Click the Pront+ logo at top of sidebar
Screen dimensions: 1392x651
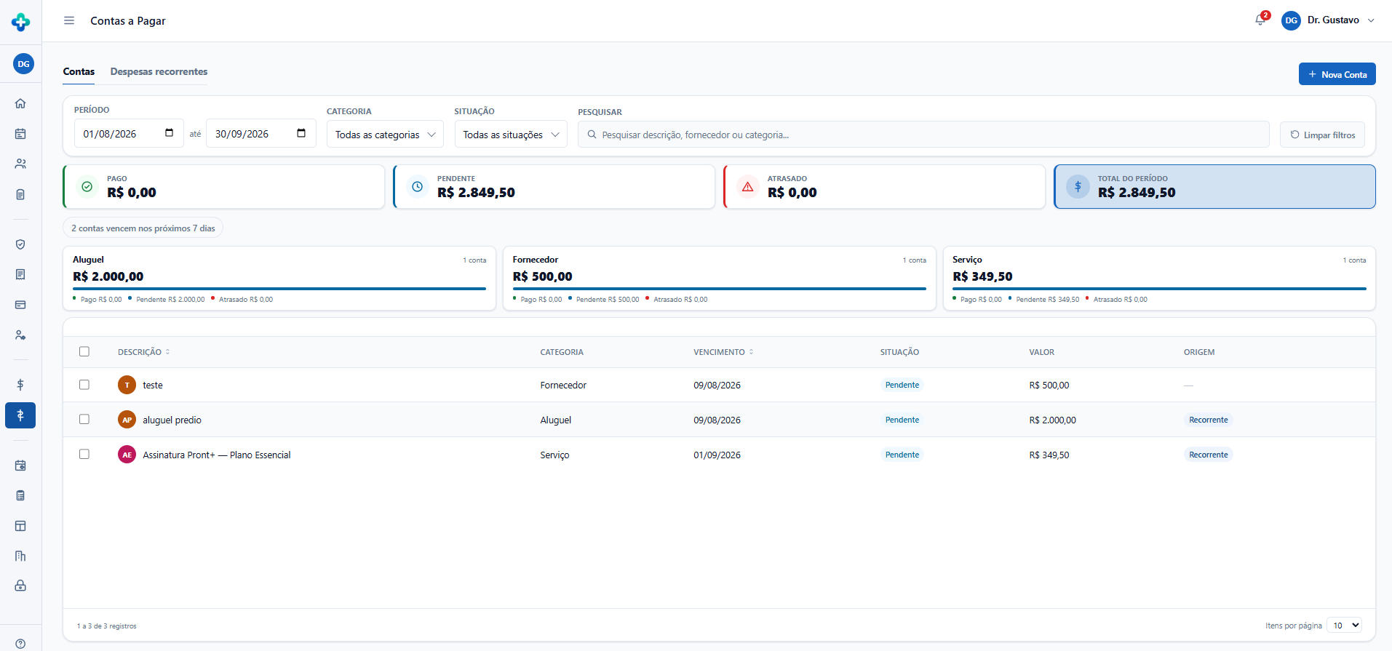pyautogui.click(x=20, y=22)
